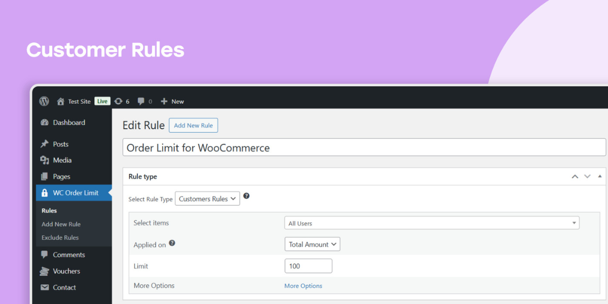Open pending comments via the speech bubble icon
This screenshot has height=304, width=608.
coord(141,101)
